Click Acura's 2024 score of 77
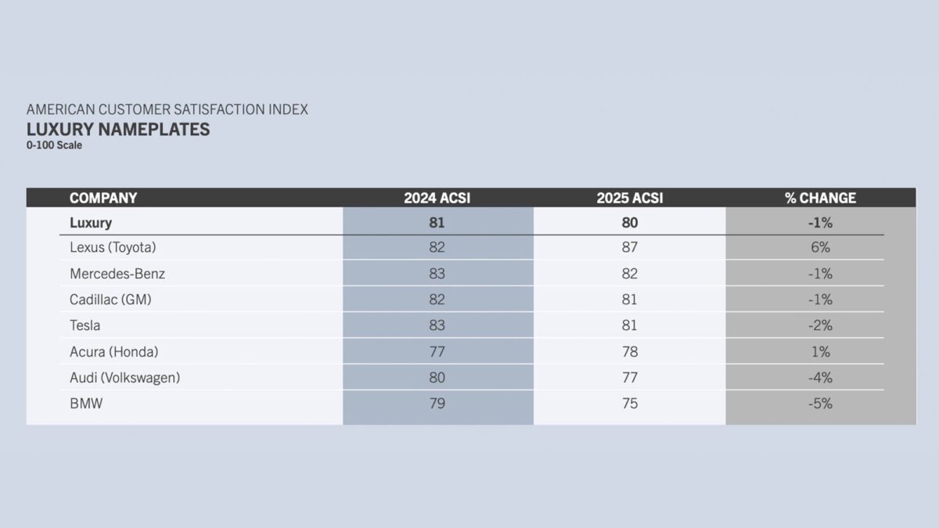Viewport: 939px width, 528px height. pos(437,352)
